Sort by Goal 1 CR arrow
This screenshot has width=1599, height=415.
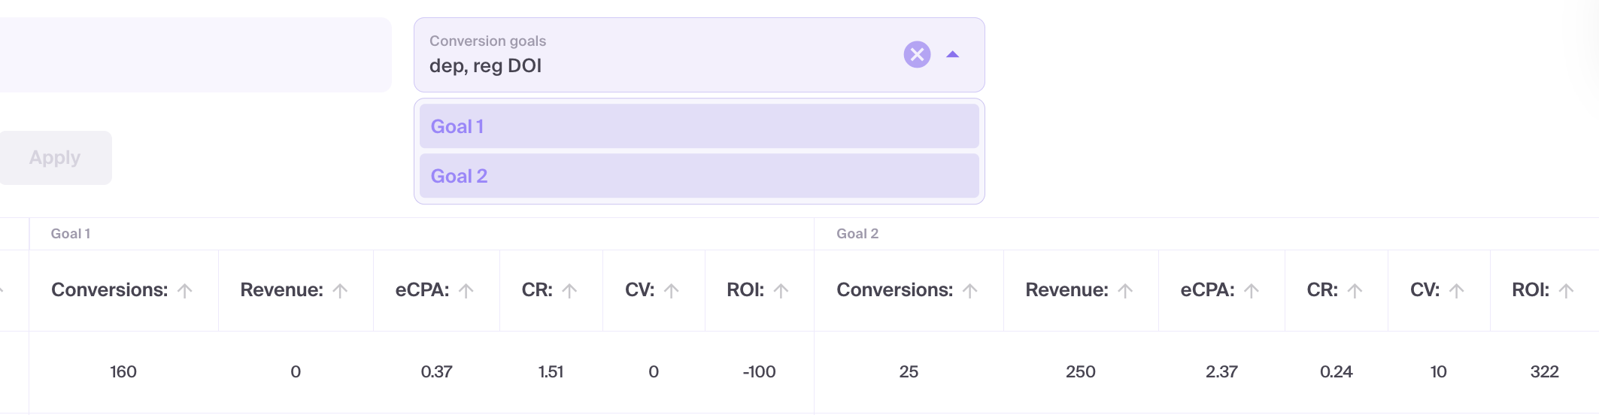pyautogui.click(x=569, y=291)
